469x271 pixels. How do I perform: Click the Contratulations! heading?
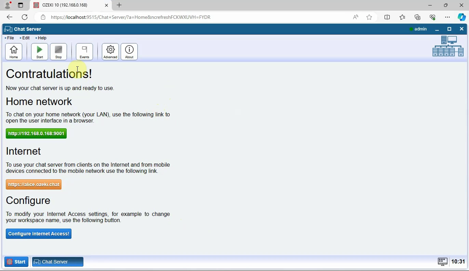tap(49, 74)
